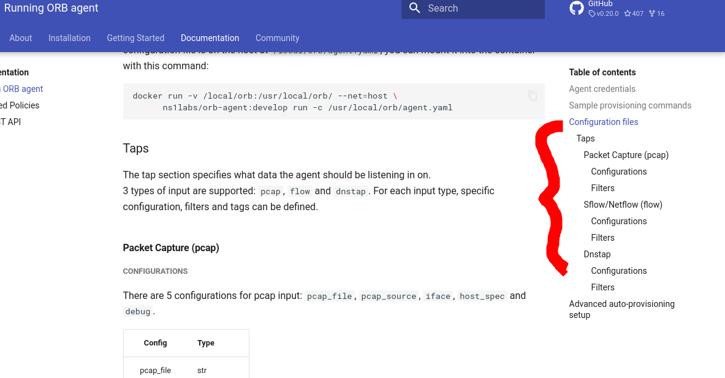Image resolution: width=725 pixels, height=378 pixels.
Task: Open Configurations under Sflow/Netflow (flow)
Action: 618,221
